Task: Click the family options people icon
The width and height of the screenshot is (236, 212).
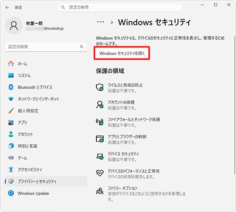Action: click(100, 191)
